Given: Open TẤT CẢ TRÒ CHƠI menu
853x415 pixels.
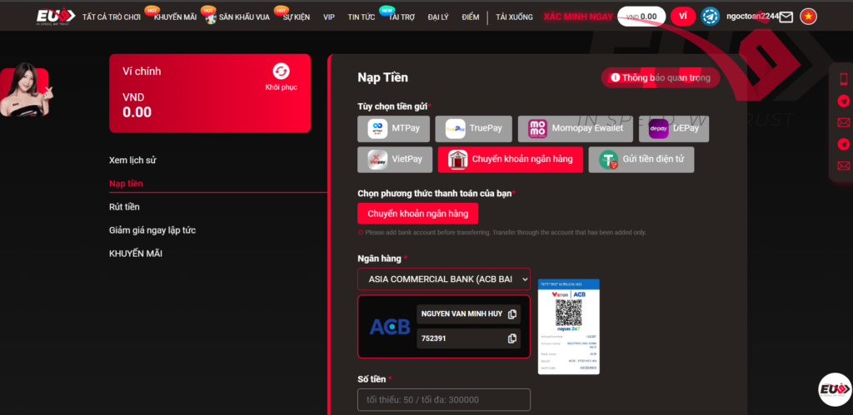Looking at the screenshot, I should pyautogui.click(x=112, y=17).
